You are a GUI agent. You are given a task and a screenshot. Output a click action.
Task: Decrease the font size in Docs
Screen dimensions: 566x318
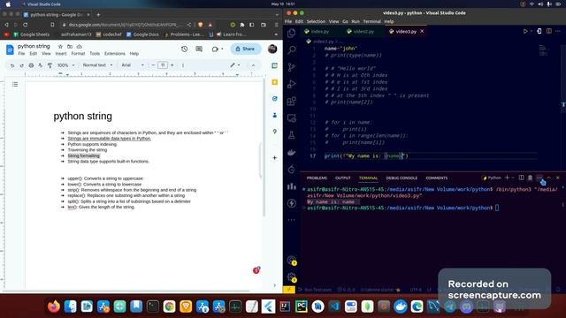point(153,65)
